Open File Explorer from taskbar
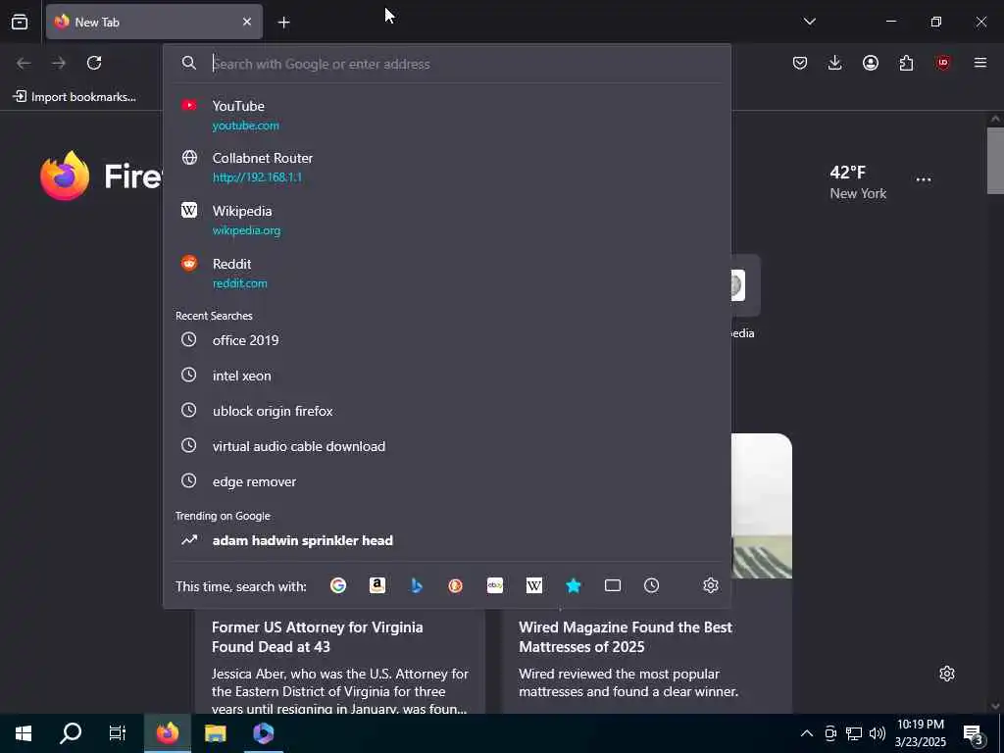The image size is (1004, 753). 215,733
